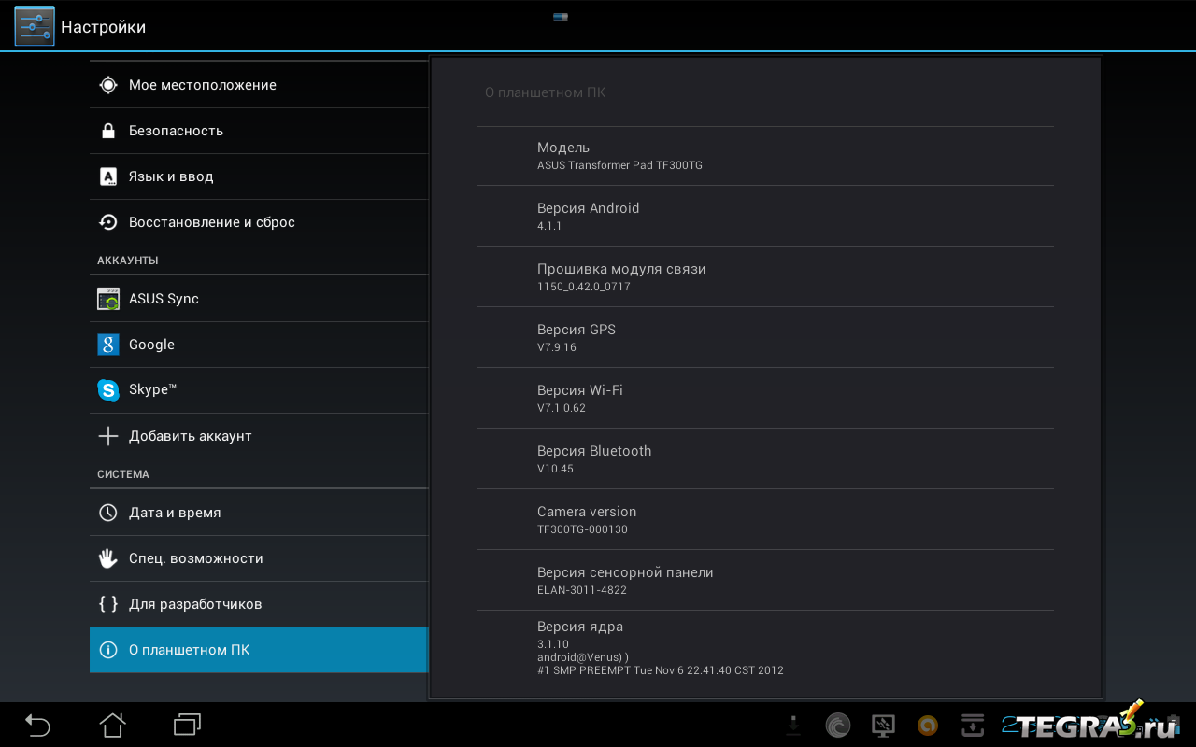Tap the download arrow notification icon

pyautogui.click(x=793, y=726)
